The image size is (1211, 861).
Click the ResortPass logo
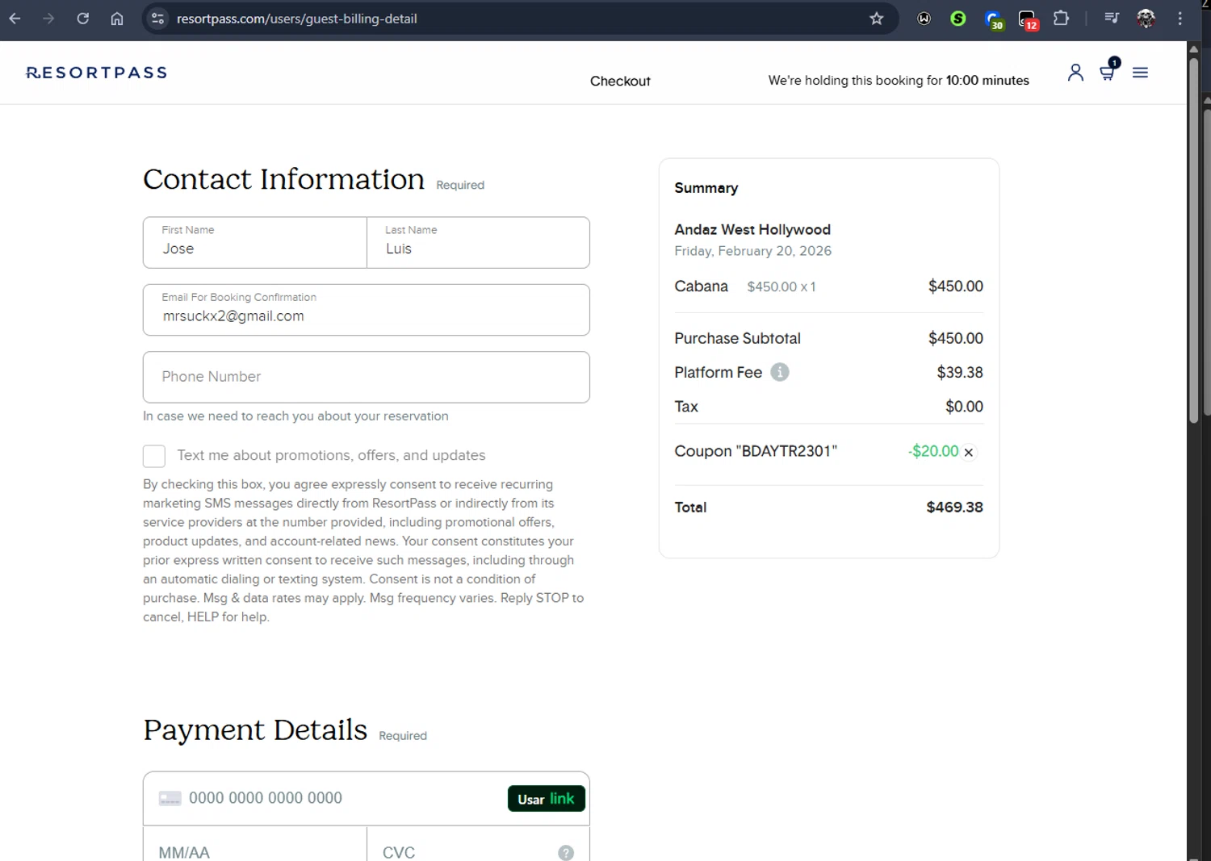click(x=97, y=73)
